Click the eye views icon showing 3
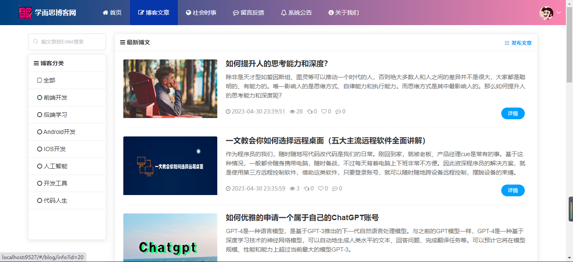This screenshot has width=573, height=262. [292, 189]
